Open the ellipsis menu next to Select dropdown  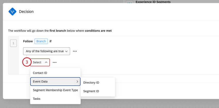click(x=55, y=63)
